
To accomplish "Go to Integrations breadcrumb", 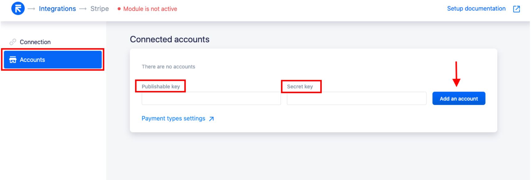I will 57,9.
